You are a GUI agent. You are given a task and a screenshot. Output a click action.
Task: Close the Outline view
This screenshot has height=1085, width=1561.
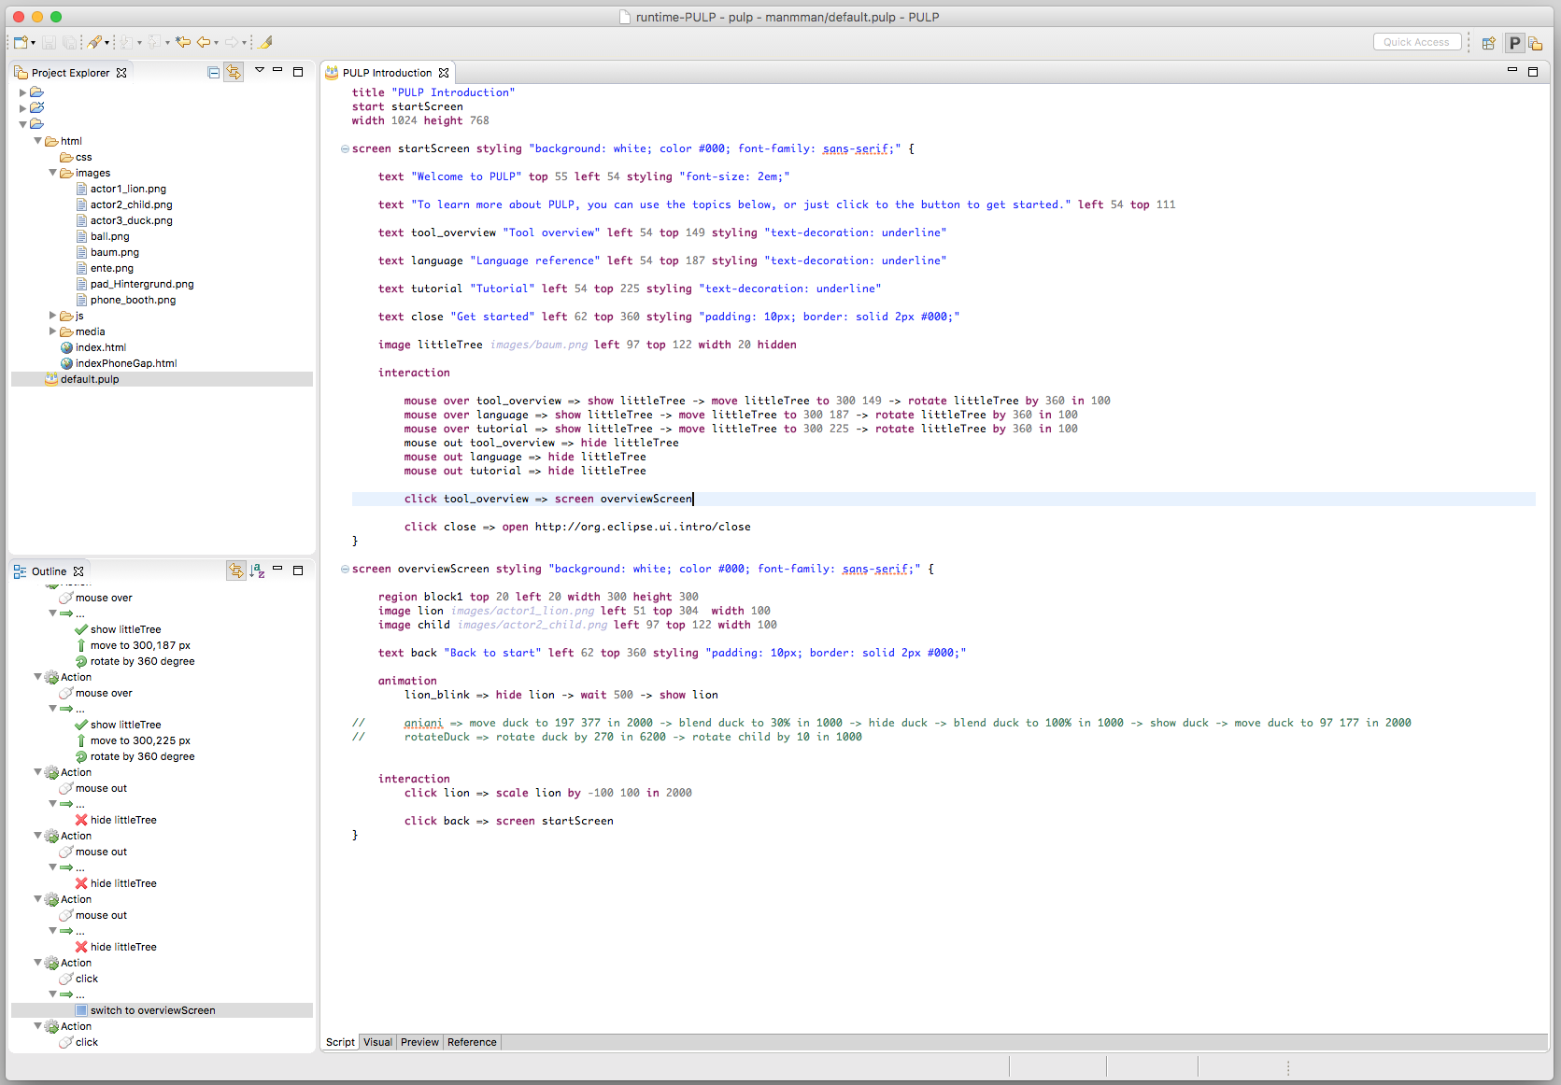pyautogui.click(x=78, y=571)
